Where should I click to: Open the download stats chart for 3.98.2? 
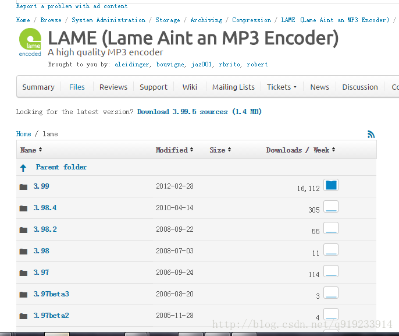[x=331, y=228]
